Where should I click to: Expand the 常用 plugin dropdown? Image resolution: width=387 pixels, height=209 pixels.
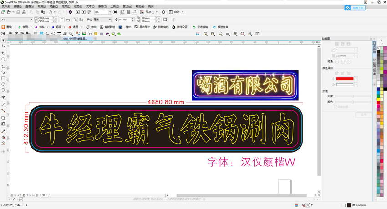click(31, 27)
